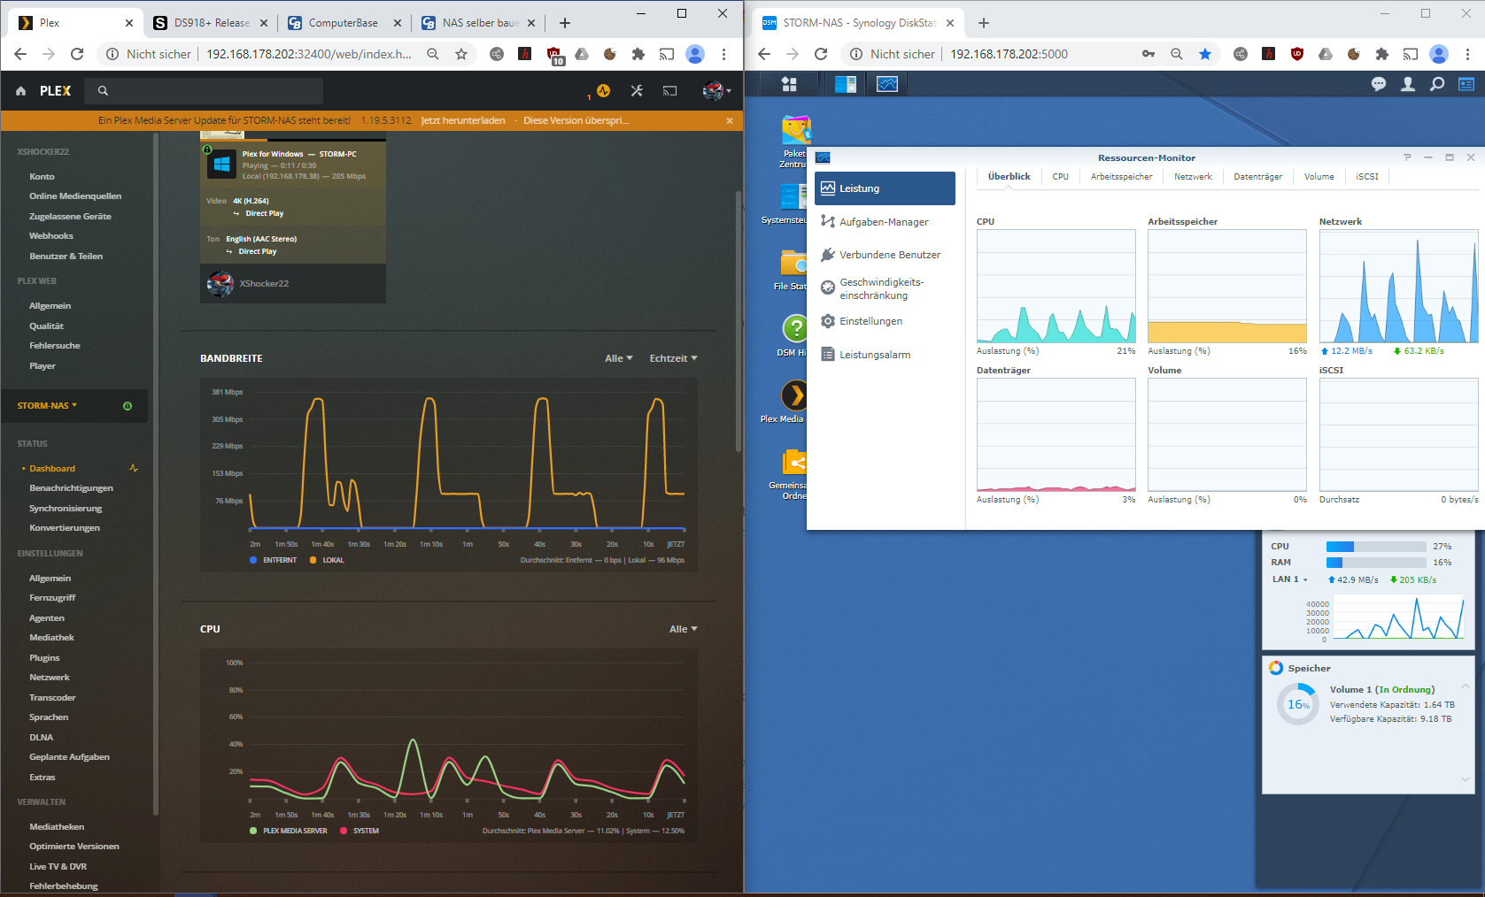The width and height of the screenshot is (1485, 897).
Task: Toggle the DSM widgets panel icon
Action: 1466,84
